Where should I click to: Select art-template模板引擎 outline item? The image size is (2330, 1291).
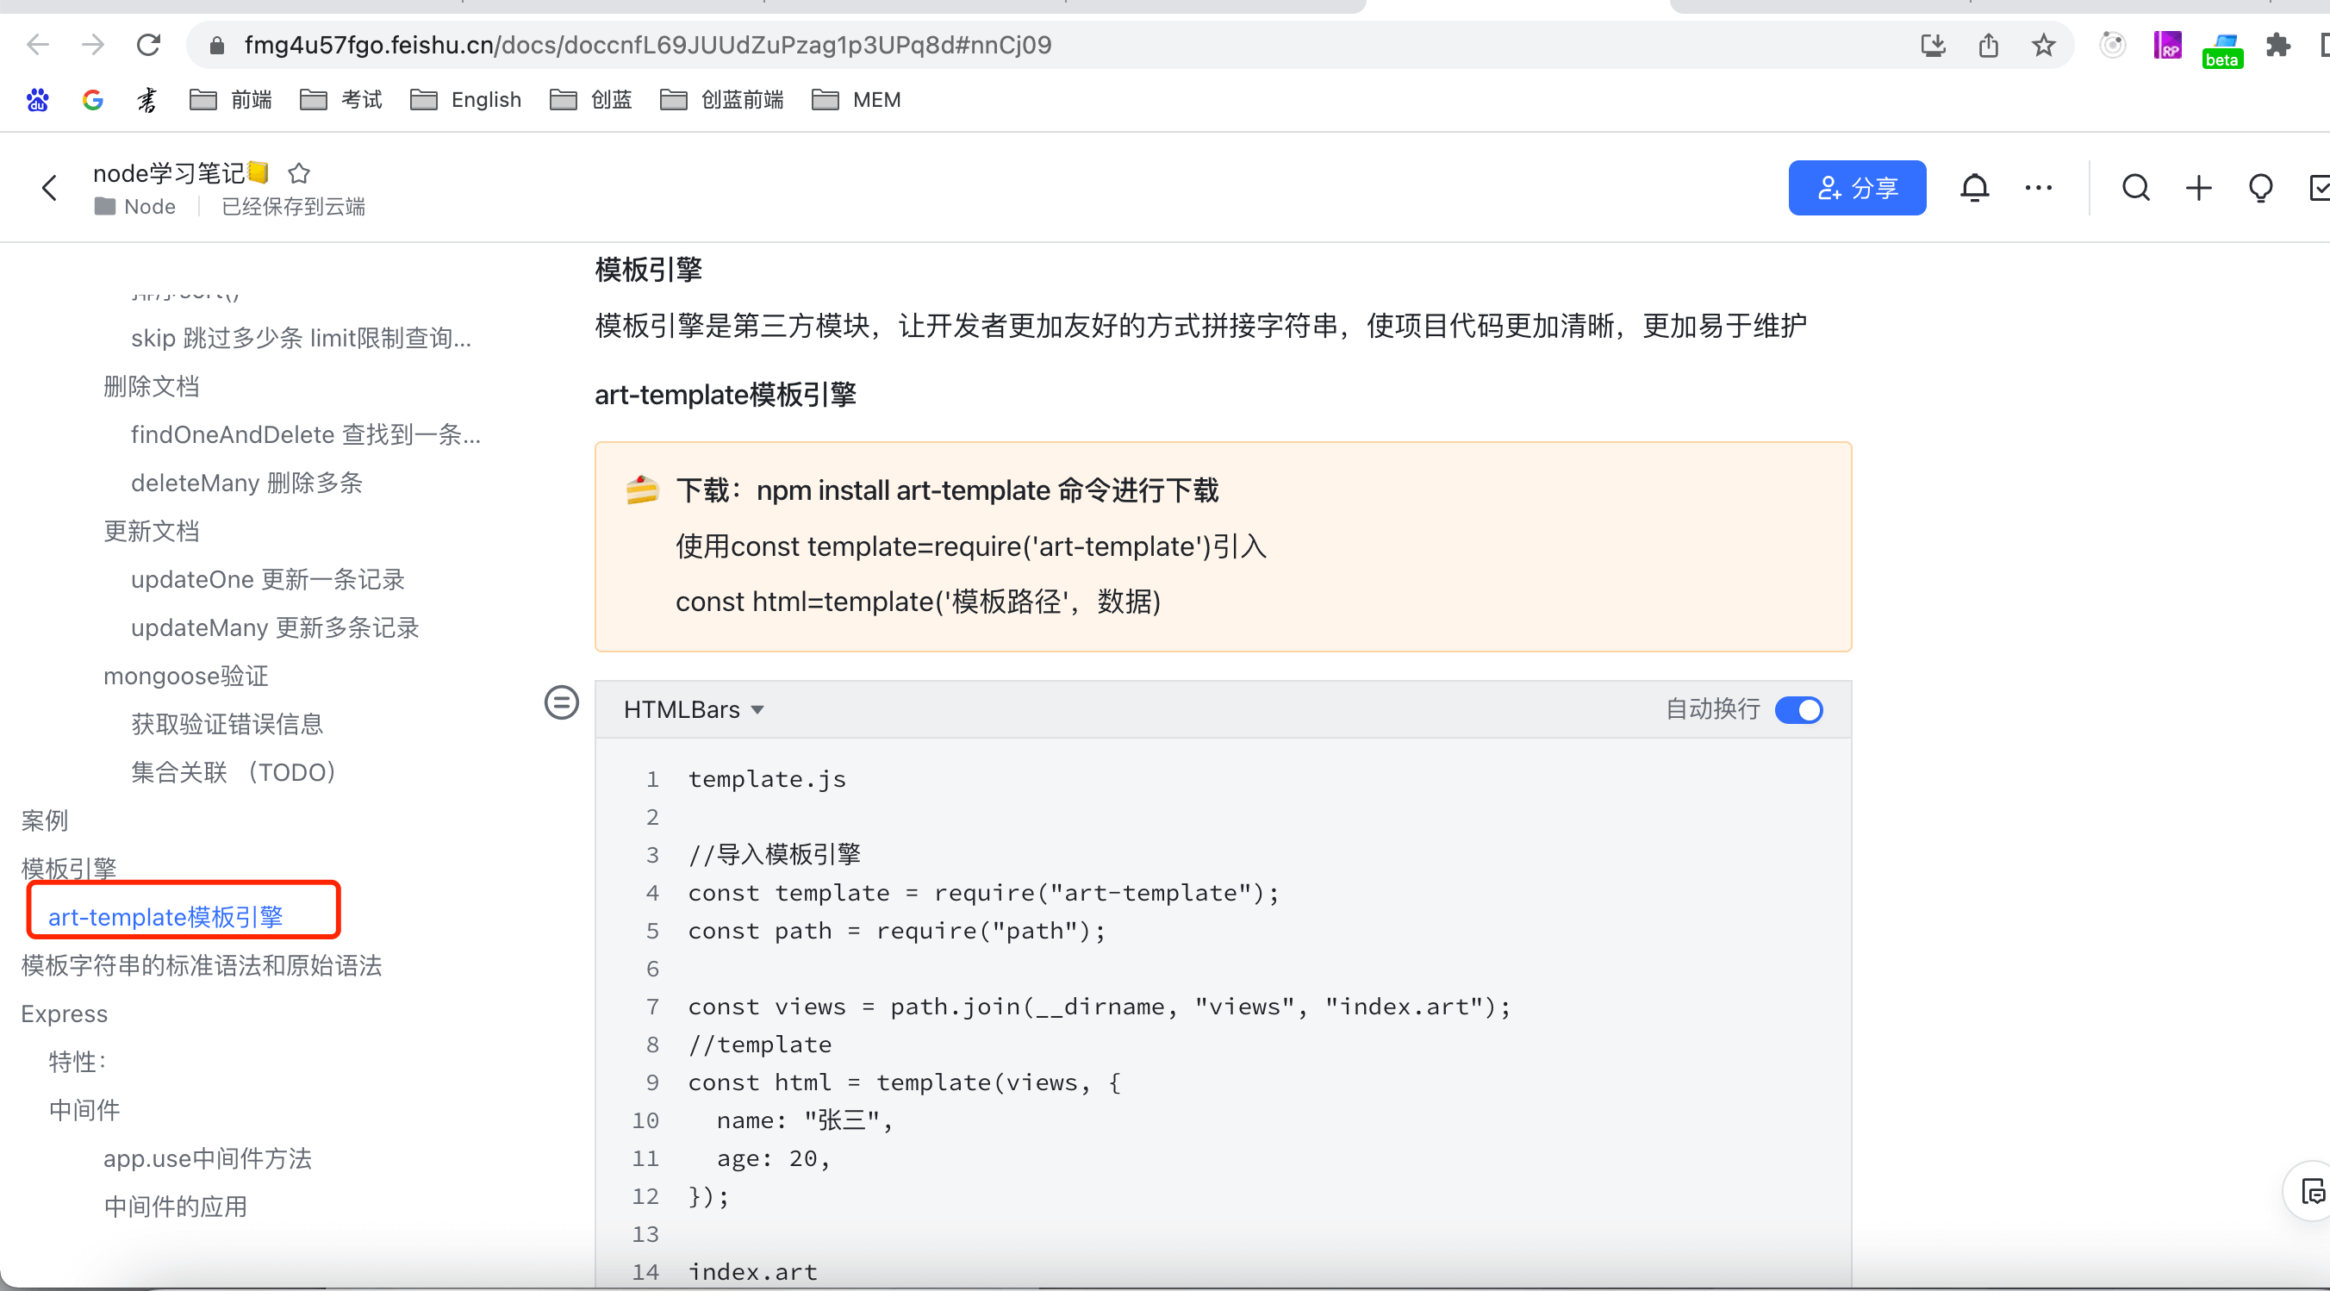[165, 916]
